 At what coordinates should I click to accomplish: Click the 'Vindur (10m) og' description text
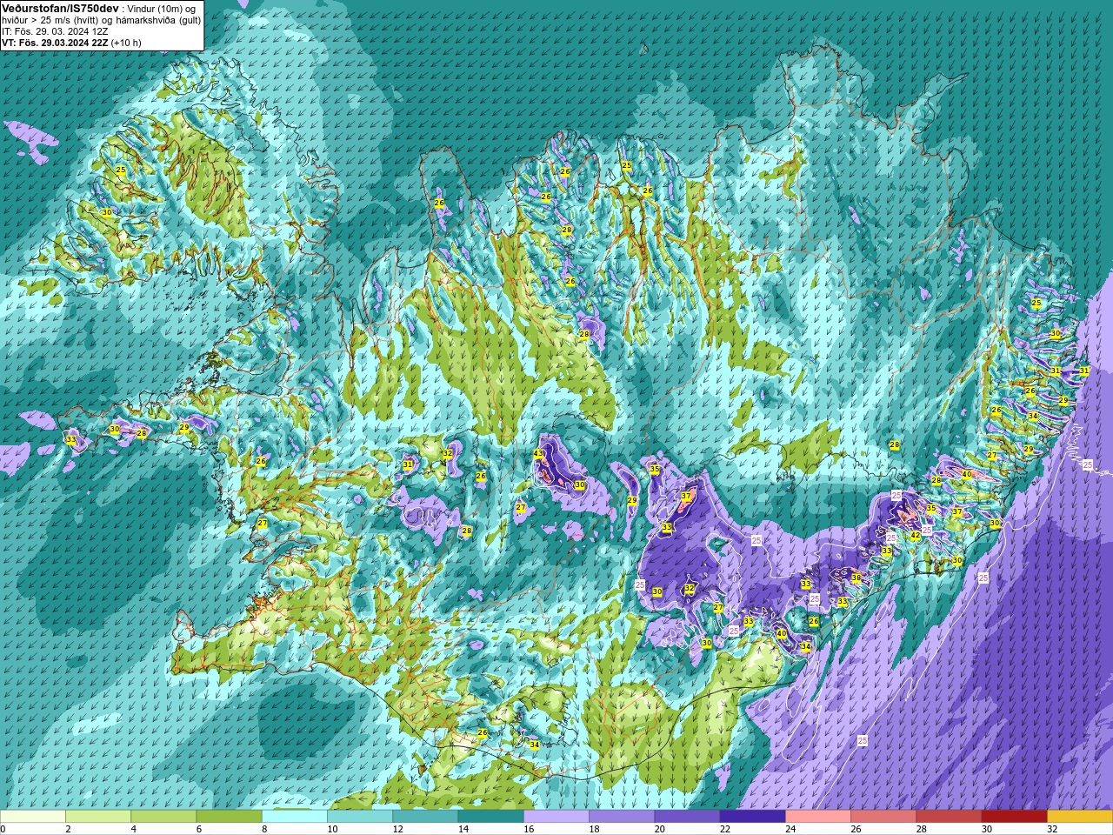[163, 8]
